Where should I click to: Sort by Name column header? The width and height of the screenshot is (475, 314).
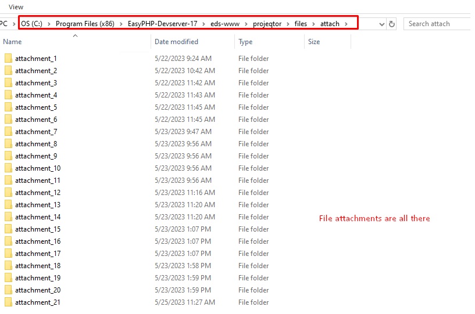pos(12,42)
